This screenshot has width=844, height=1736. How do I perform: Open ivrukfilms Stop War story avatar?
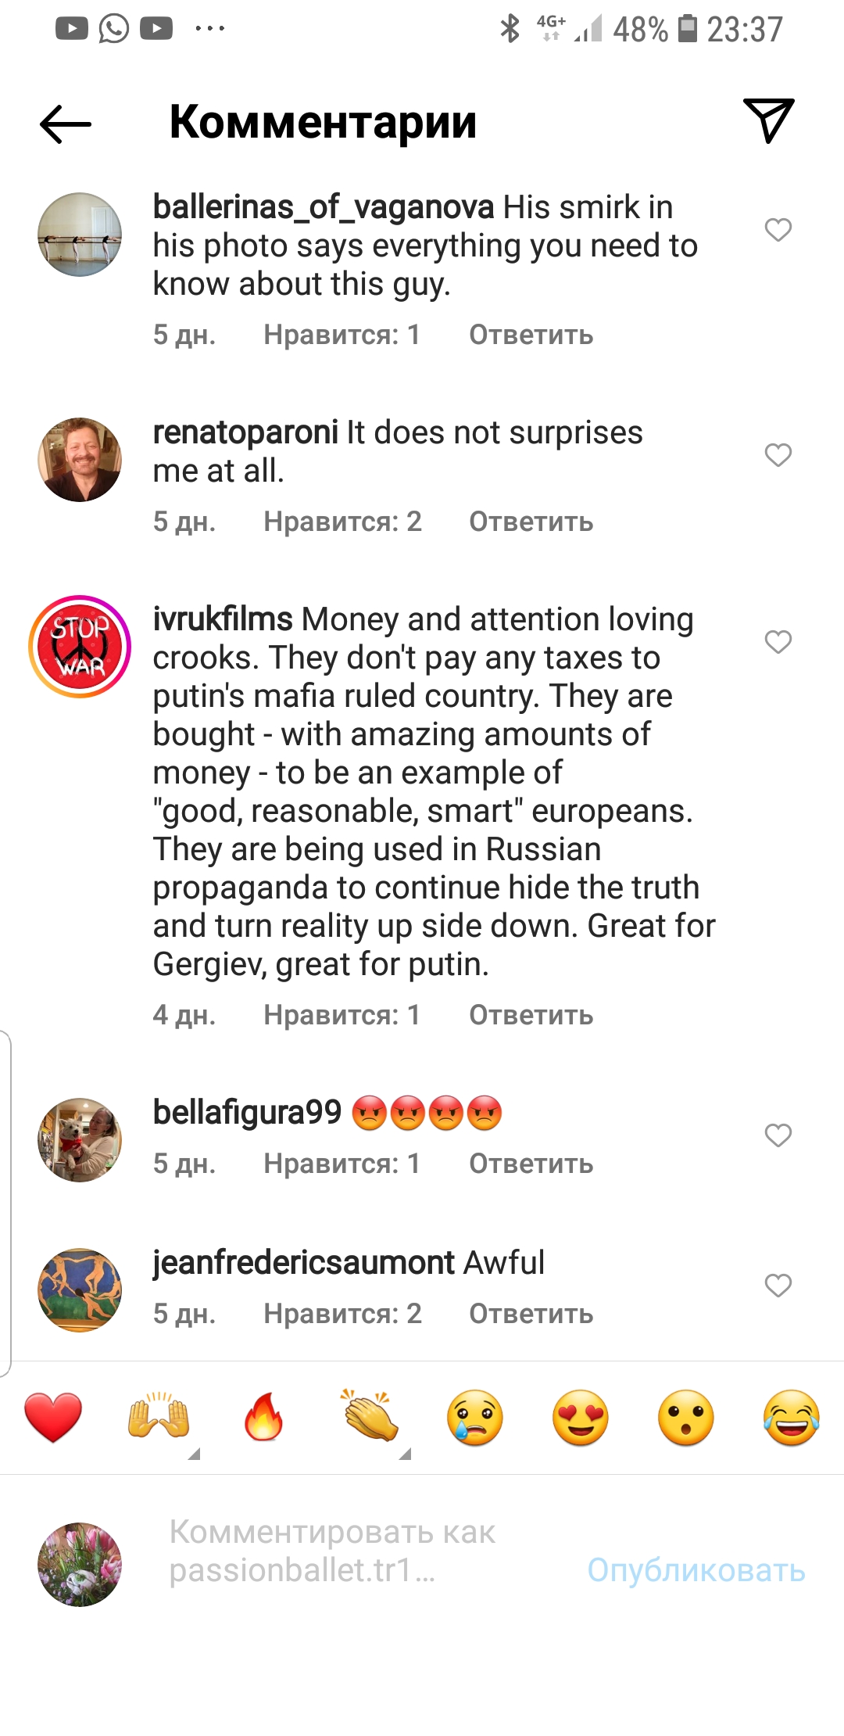(x=80, y=647)
